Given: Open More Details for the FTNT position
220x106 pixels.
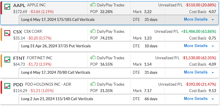Looking at the screenshot, I should [196, 72].
